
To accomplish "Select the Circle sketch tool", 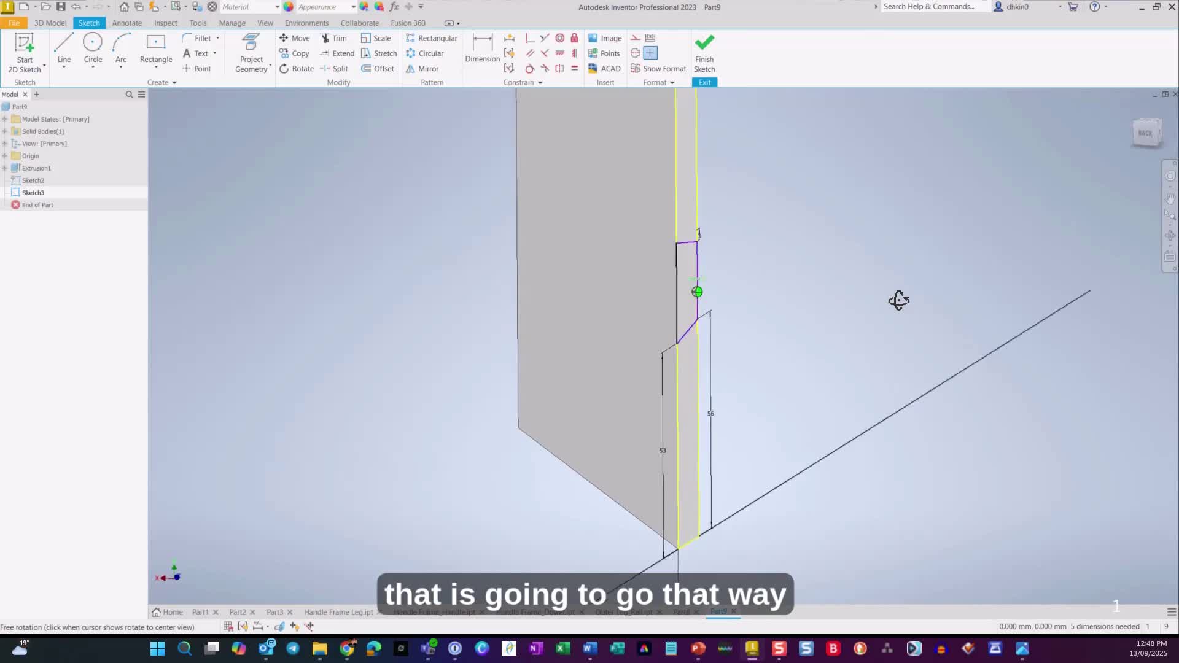I will click(93, 48).
